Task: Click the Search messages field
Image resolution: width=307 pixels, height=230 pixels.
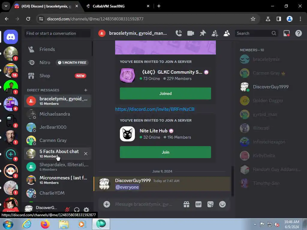Action: (256, 33)
